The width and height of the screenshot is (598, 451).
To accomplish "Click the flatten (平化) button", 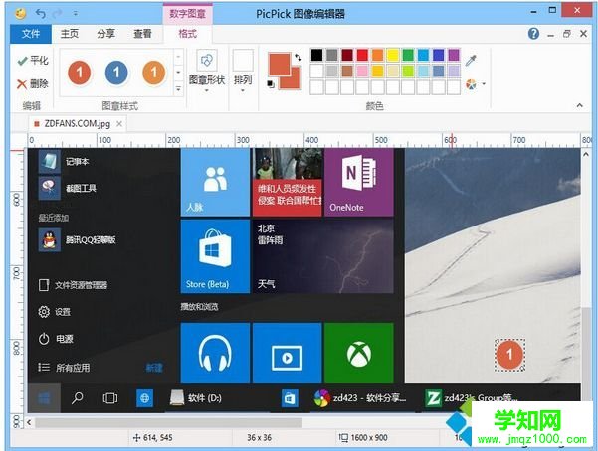I will click(33, 61).
